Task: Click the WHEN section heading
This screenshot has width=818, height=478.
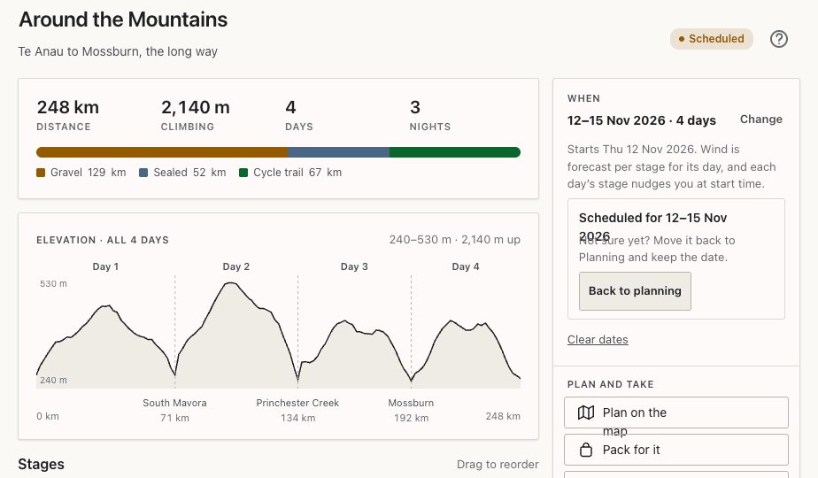Action: tap(583, 98)
